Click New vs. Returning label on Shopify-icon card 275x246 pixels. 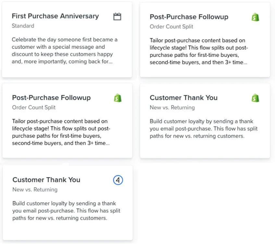(x=172, y=107)
